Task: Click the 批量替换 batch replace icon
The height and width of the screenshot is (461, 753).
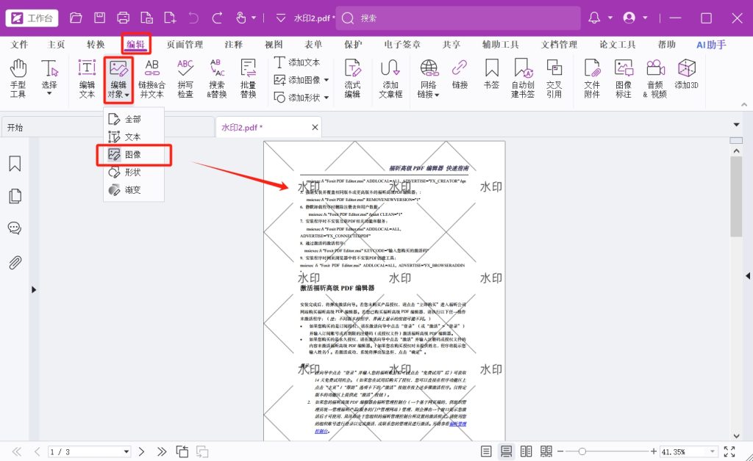Action: point(248,78)
